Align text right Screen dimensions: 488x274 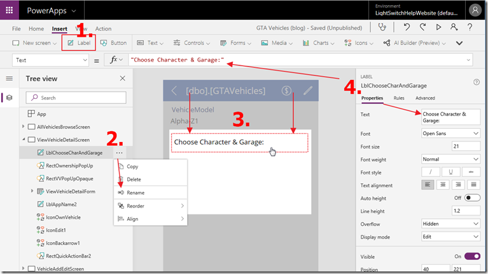tap(458, 185)
